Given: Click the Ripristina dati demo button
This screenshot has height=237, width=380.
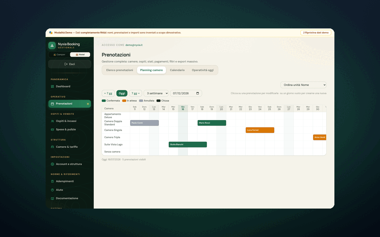Looking at the screenshot, I should 316,33.
